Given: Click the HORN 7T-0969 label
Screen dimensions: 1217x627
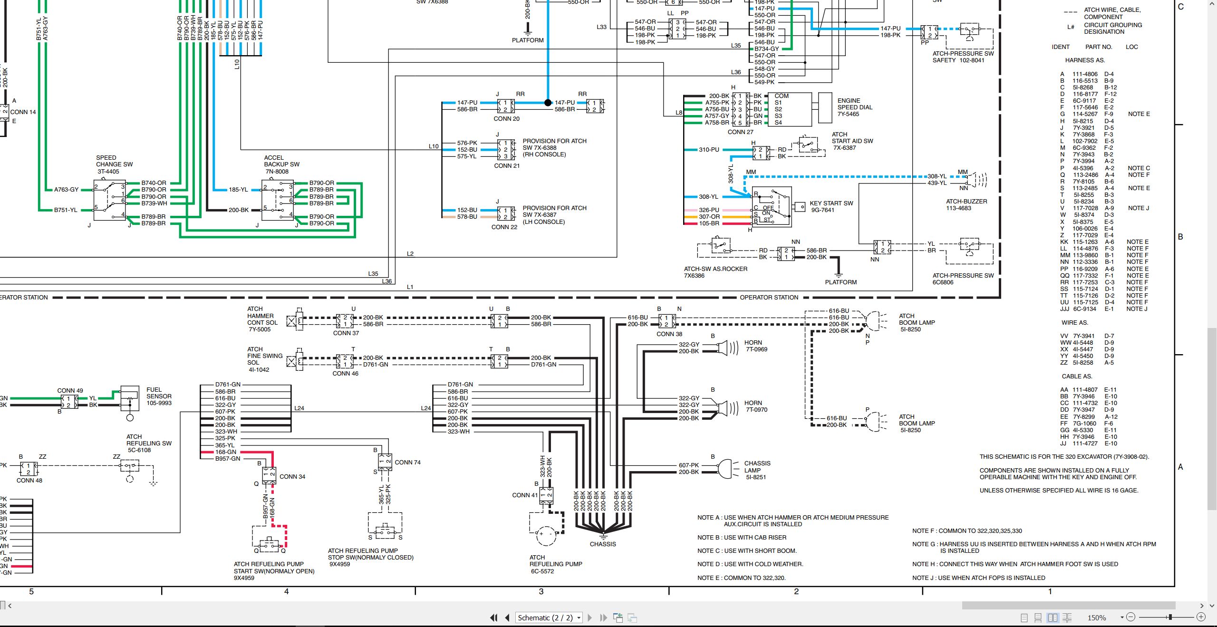Looking at the screenshot, I should 756,346.
